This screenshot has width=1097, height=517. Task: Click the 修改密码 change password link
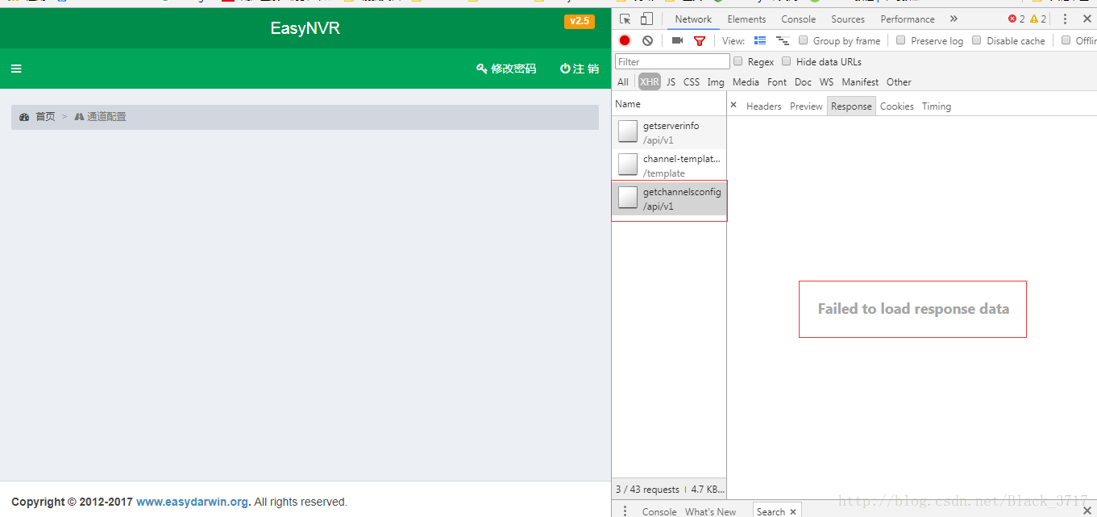click(506, 69)
